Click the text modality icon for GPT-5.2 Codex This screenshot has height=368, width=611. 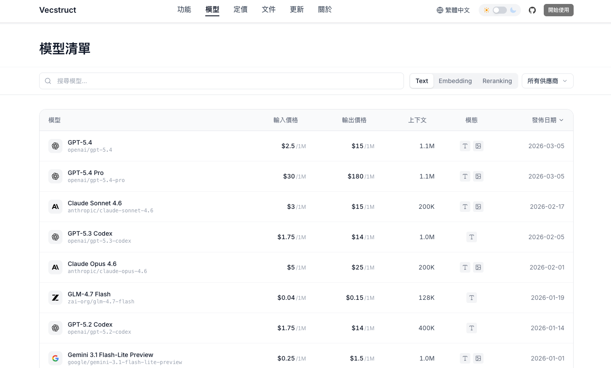[x=472, y=328]
